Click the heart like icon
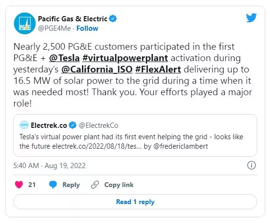The width and height of the screenshot is (270, 223). click(x=19, y=185)
